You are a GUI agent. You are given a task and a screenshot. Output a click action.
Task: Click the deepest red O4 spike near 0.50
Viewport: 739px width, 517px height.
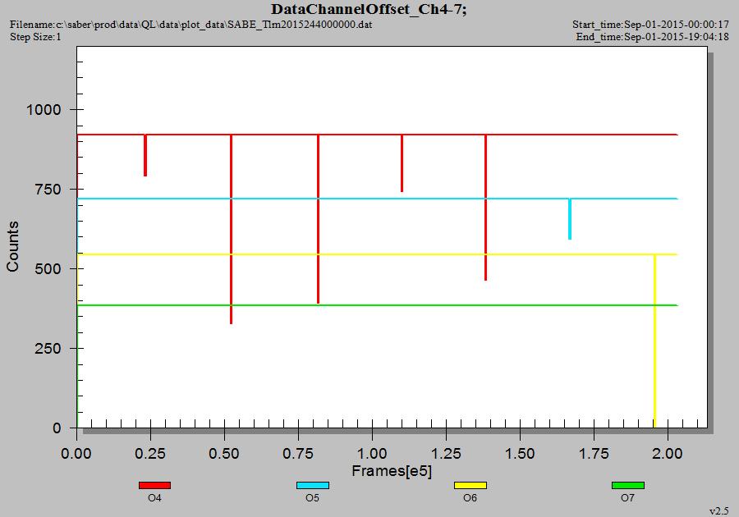coord(231,229)
